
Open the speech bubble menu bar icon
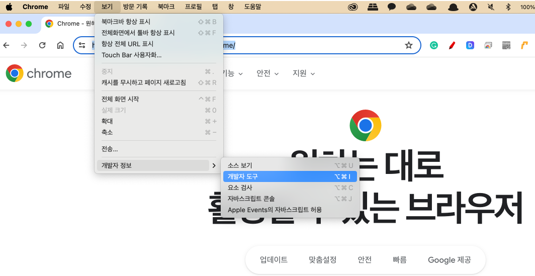(x=392, y=7)
